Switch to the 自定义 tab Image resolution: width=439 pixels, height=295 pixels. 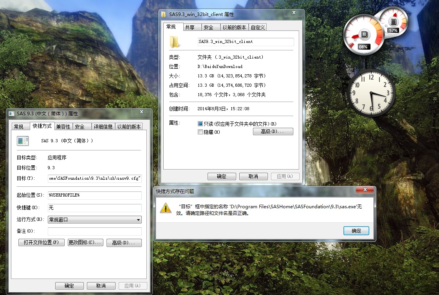click(x=258, y=27)
